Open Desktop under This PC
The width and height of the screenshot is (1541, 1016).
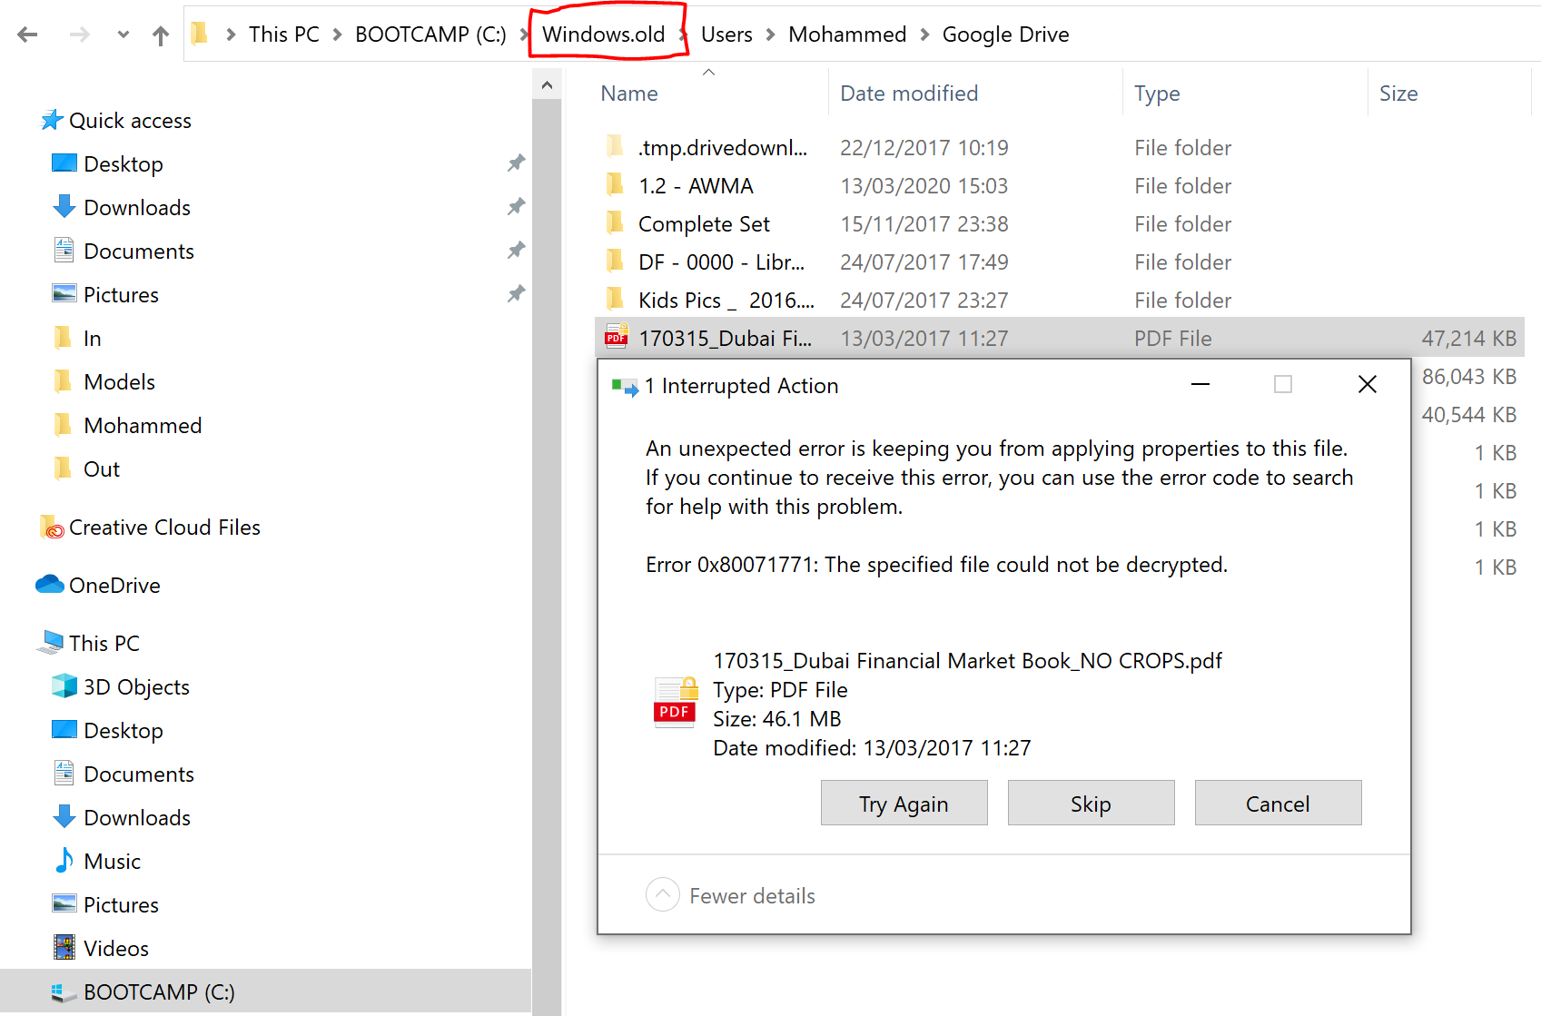123,731
